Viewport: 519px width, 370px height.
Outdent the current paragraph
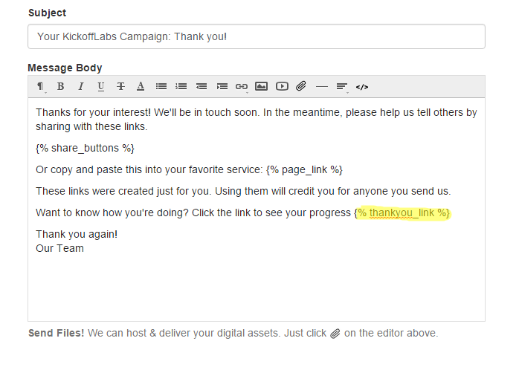(202, 87)
